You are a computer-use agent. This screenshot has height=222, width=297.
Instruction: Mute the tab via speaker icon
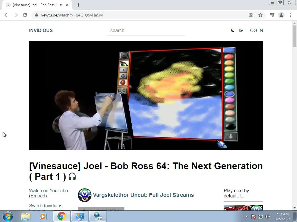tap(61, 5)
